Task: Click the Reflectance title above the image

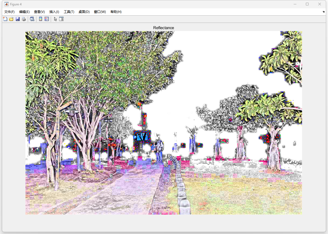Action: coord(163,28)
